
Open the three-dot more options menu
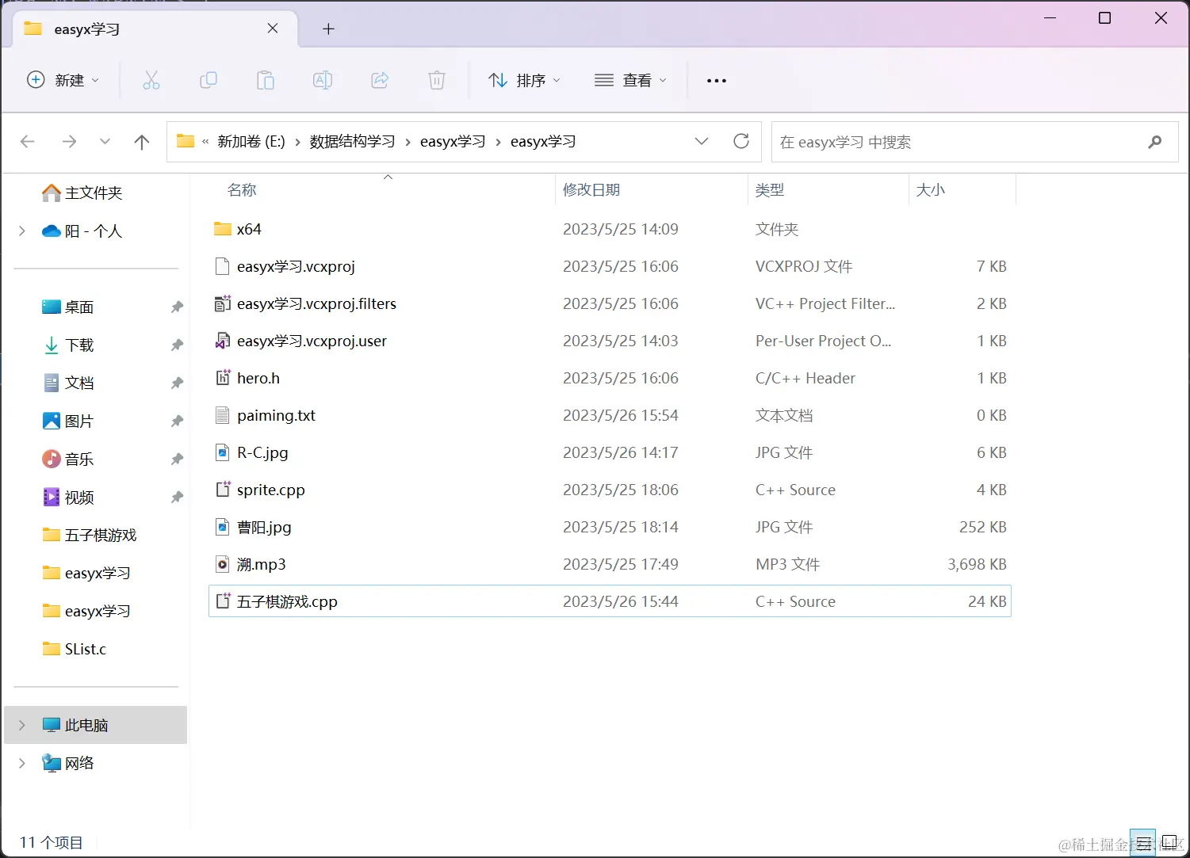click(x=717, y=81)
